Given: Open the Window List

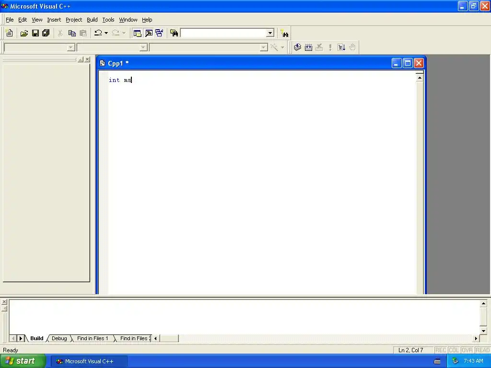Looking at the screenshot, I should tap(159, 33).
